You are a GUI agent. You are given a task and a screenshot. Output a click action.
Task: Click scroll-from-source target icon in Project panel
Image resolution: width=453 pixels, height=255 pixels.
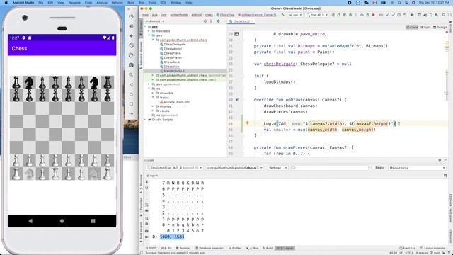click(x=205, y=21)
